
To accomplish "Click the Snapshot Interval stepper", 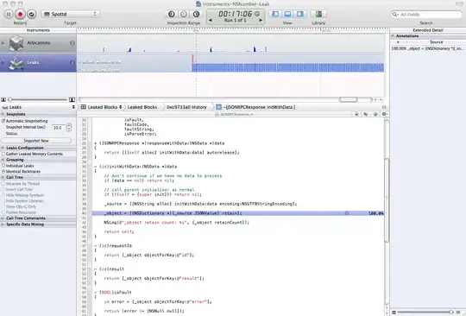I will coord(69,127).
